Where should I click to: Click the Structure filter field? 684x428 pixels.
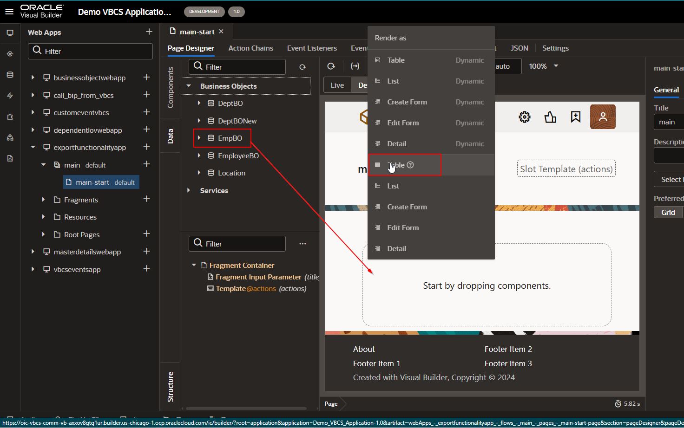click(x=237, y=244)
